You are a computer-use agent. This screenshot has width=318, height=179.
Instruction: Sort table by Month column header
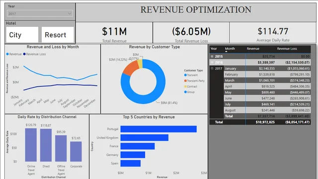[x=230, y=49]
